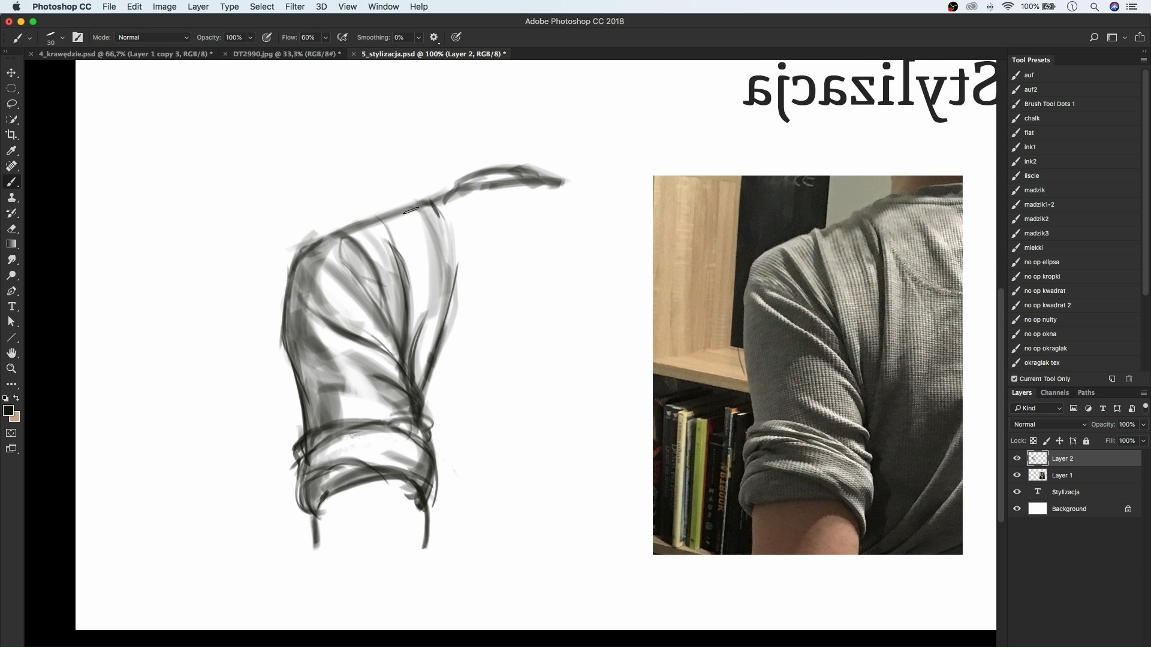Select the Gradient tool

point(11,244)
